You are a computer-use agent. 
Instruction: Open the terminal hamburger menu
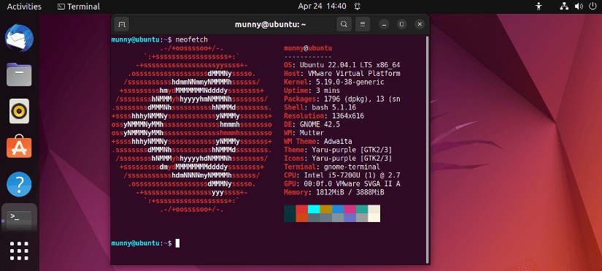[x=363, y=25]
